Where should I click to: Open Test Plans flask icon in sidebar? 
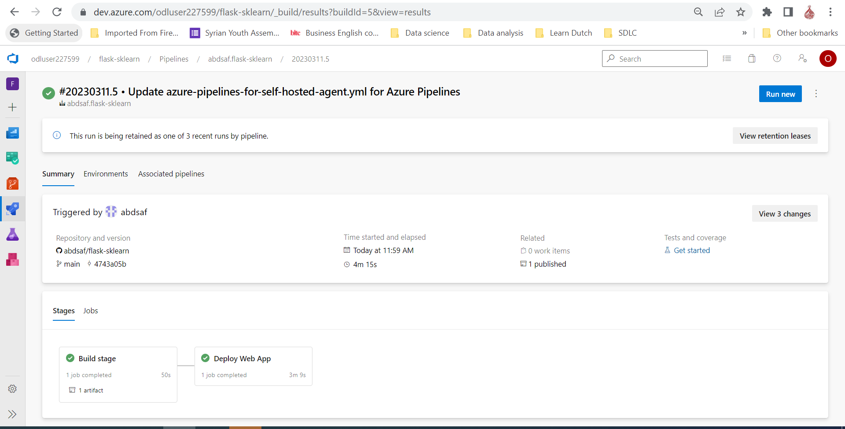(x=12, y=234)
